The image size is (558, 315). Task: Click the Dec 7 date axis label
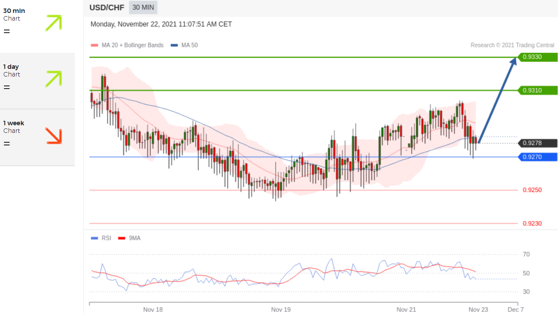[x=515, y=310]
